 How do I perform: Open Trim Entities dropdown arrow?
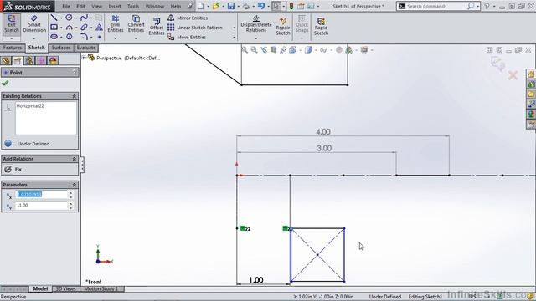tap(116, 38)
